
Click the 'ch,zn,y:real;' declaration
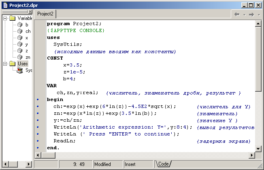(77, 93)
